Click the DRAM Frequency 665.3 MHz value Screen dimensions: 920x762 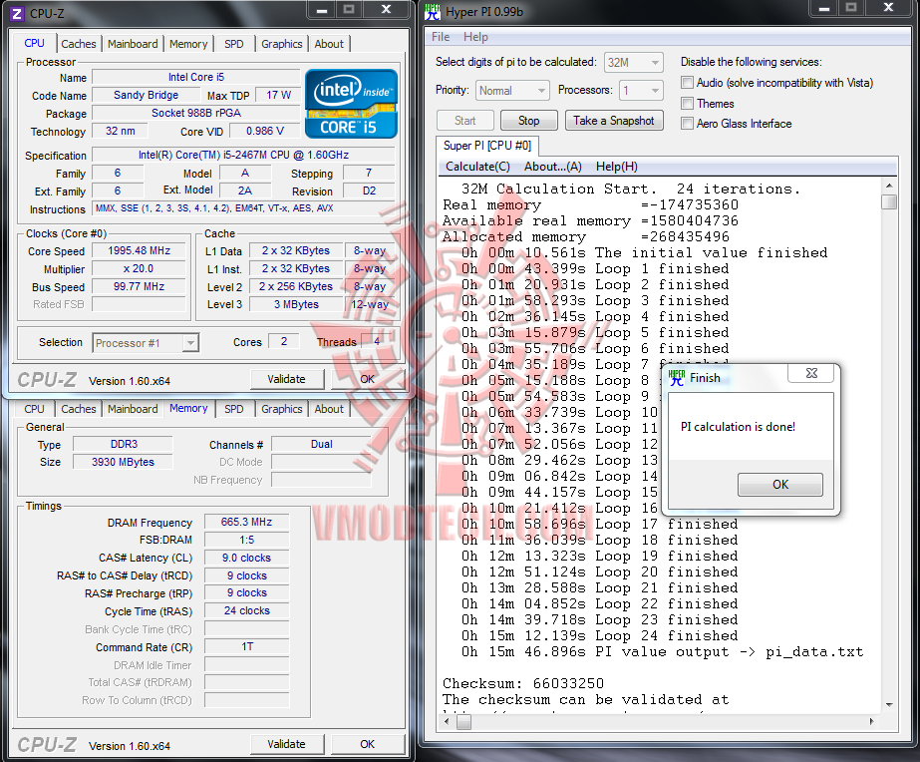pos(246,522)
